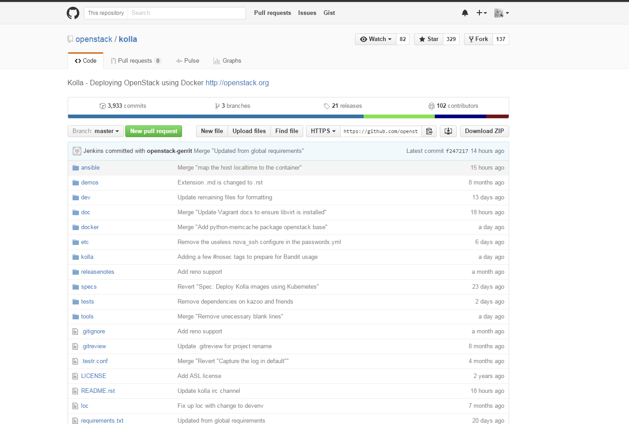The image size is (629, 424).
Task: Open the 82 watchers count
Action: point(403,39)
